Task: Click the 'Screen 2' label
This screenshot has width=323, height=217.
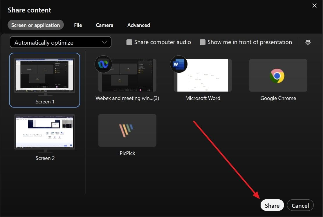Action: pos(45,158)
